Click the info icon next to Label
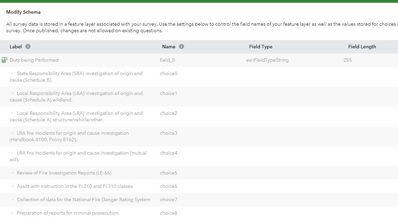This screenshot has height=218, width=398. point(28,47)
